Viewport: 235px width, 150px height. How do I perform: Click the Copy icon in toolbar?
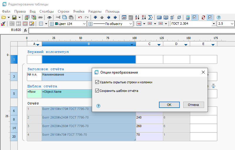(x=65, y=17)
